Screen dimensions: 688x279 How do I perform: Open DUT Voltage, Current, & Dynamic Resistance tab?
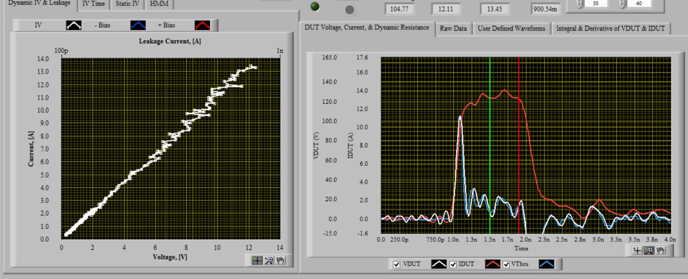(x=367, y=28)
